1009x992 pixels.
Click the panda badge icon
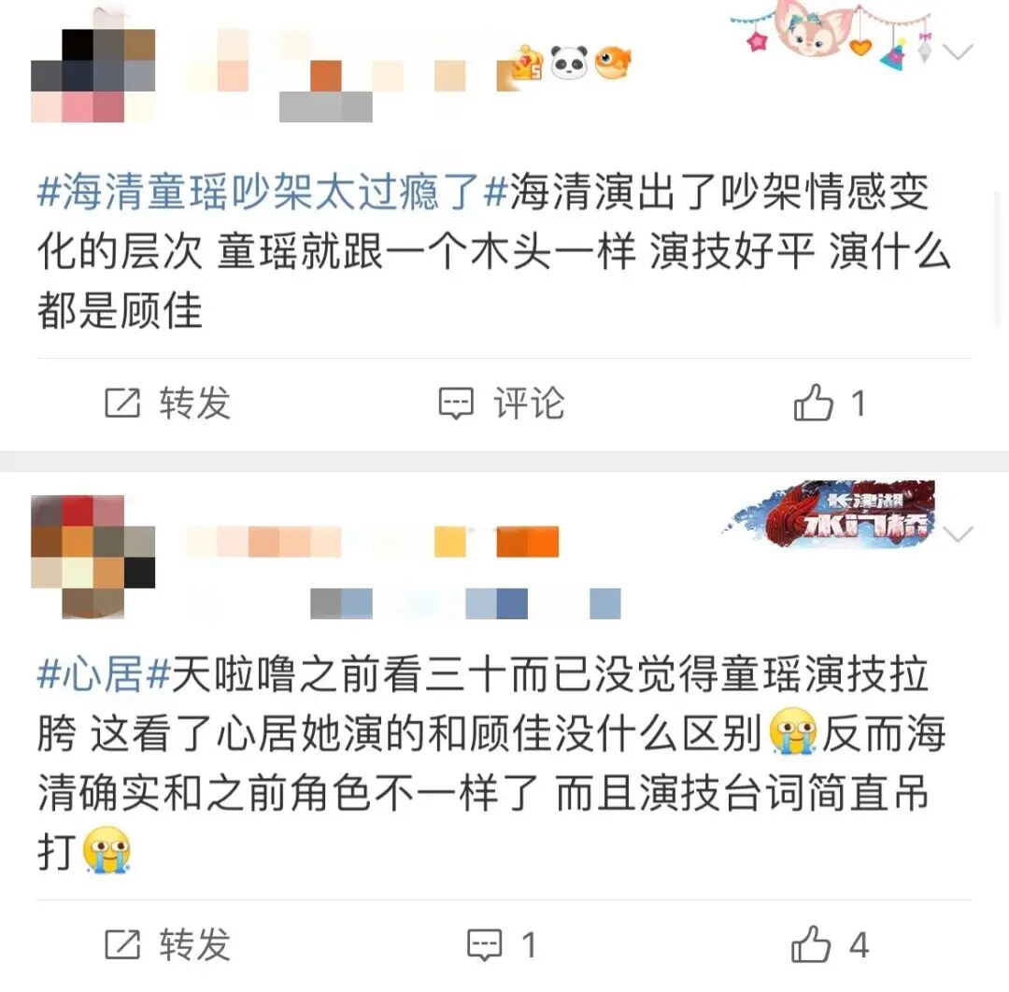pos(570,63)
